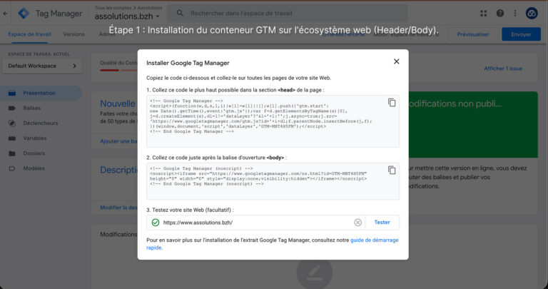Open the help question mark icon
This screenshot has height=289, width=548.
coord(500,14)
